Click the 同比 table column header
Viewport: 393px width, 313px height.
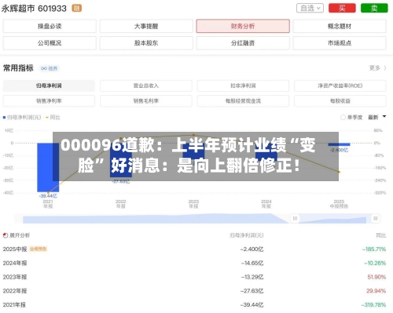(381, 235)
